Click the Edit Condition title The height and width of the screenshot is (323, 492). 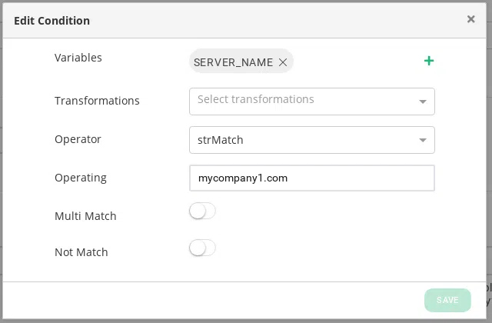52,21
